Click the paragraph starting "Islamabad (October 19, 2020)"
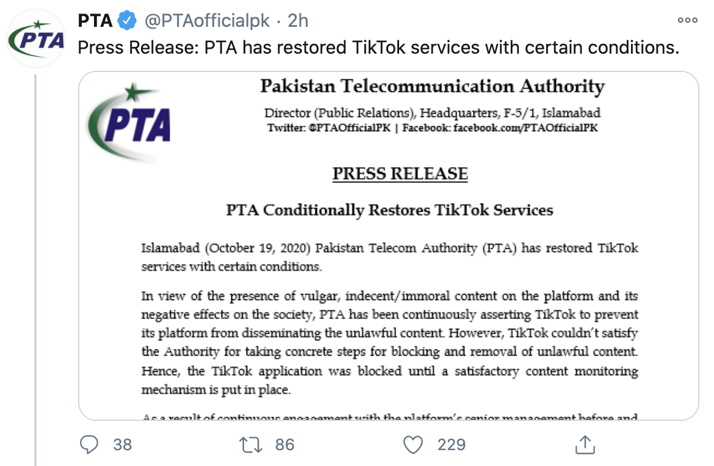The image size is (714, 466). (389, 257)
